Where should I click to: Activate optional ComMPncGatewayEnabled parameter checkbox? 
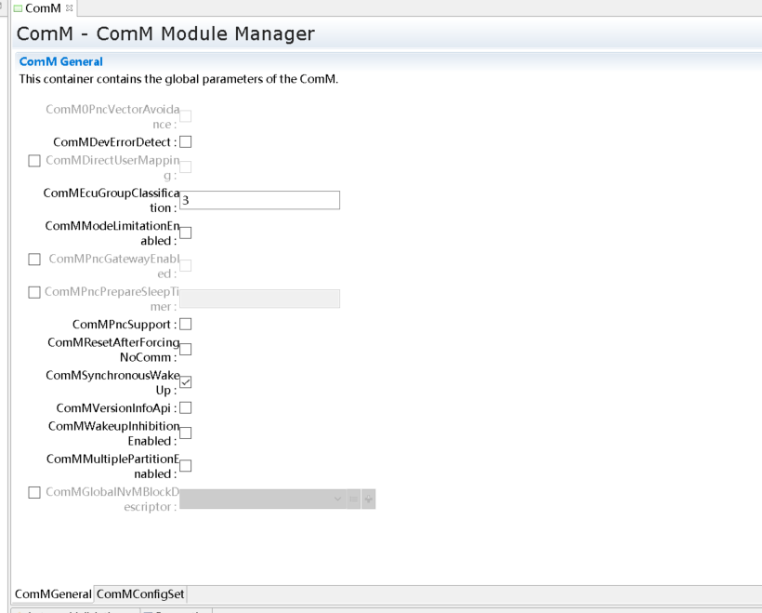tap(34, 260)
